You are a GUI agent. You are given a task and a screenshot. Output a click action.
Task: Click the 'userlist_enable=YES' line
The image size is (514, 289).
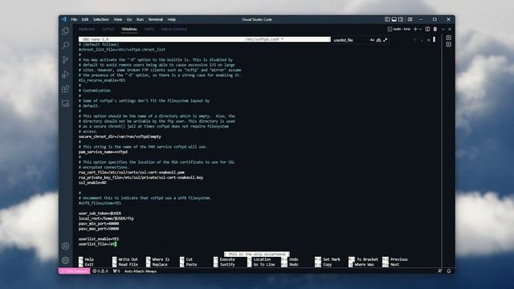[99, 239]
